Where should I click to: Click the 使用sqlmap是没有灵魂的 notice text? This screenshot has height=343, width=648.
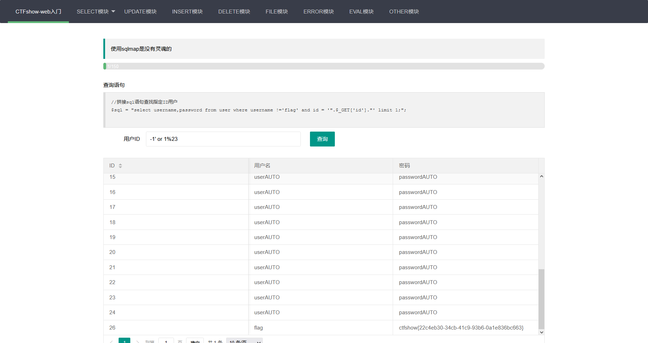point(141,49)
